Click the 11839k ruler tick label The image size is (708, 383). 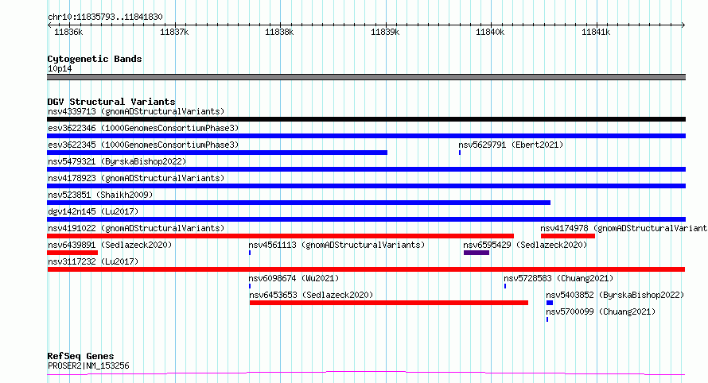click(385, 32)
